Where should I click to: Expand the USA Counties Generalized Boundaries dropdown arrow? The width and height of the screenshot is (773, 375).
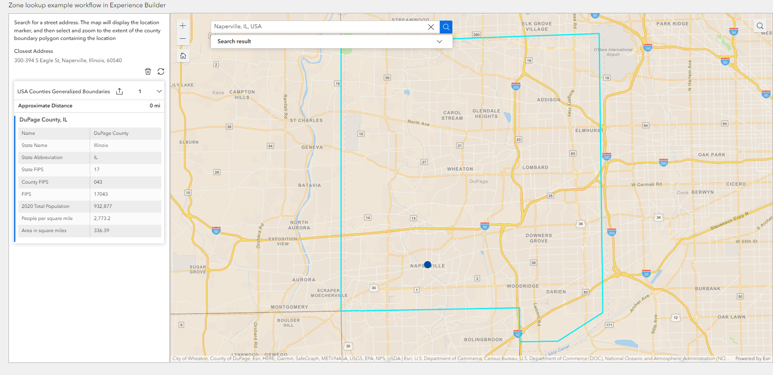pyautogui.click(x=159, y=91)
